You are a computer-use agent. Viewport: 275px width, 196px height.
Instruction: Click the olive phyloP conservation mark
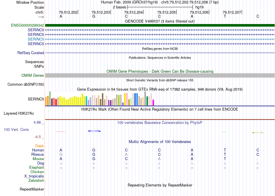pyautogui.click(x=258, y=133)
